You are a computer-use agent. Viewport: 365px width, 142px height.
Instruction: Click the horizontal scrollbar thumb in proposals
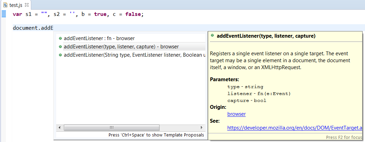112,127
